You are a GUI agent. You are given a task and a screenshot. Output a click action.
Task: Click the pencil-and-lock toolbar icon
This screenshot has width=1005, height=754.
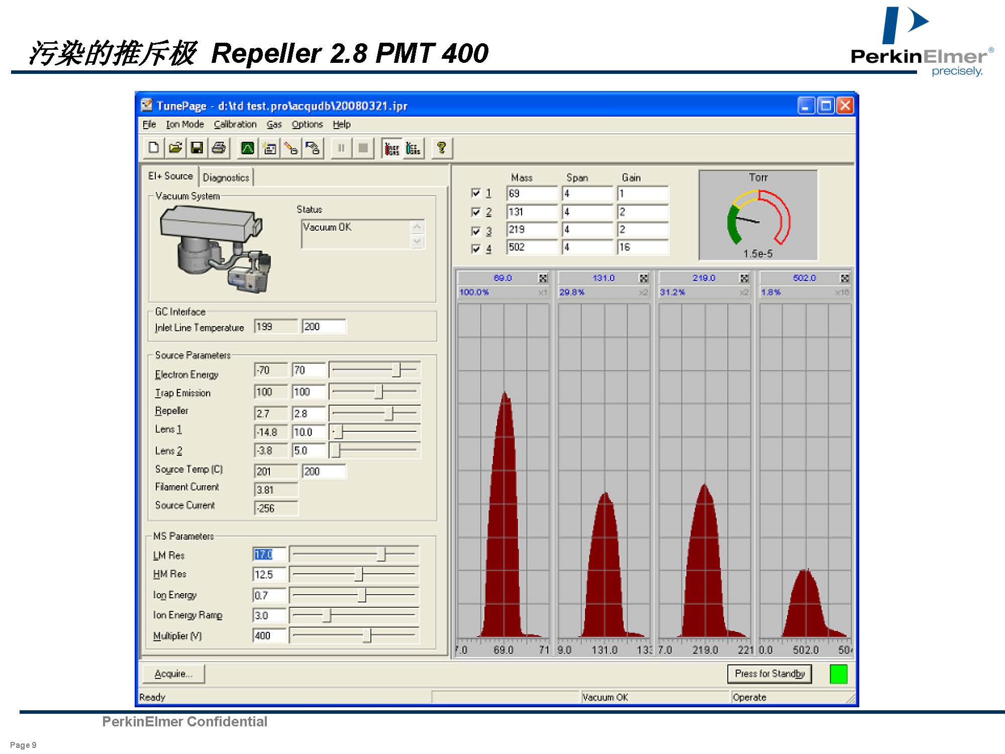click(291, 148)
